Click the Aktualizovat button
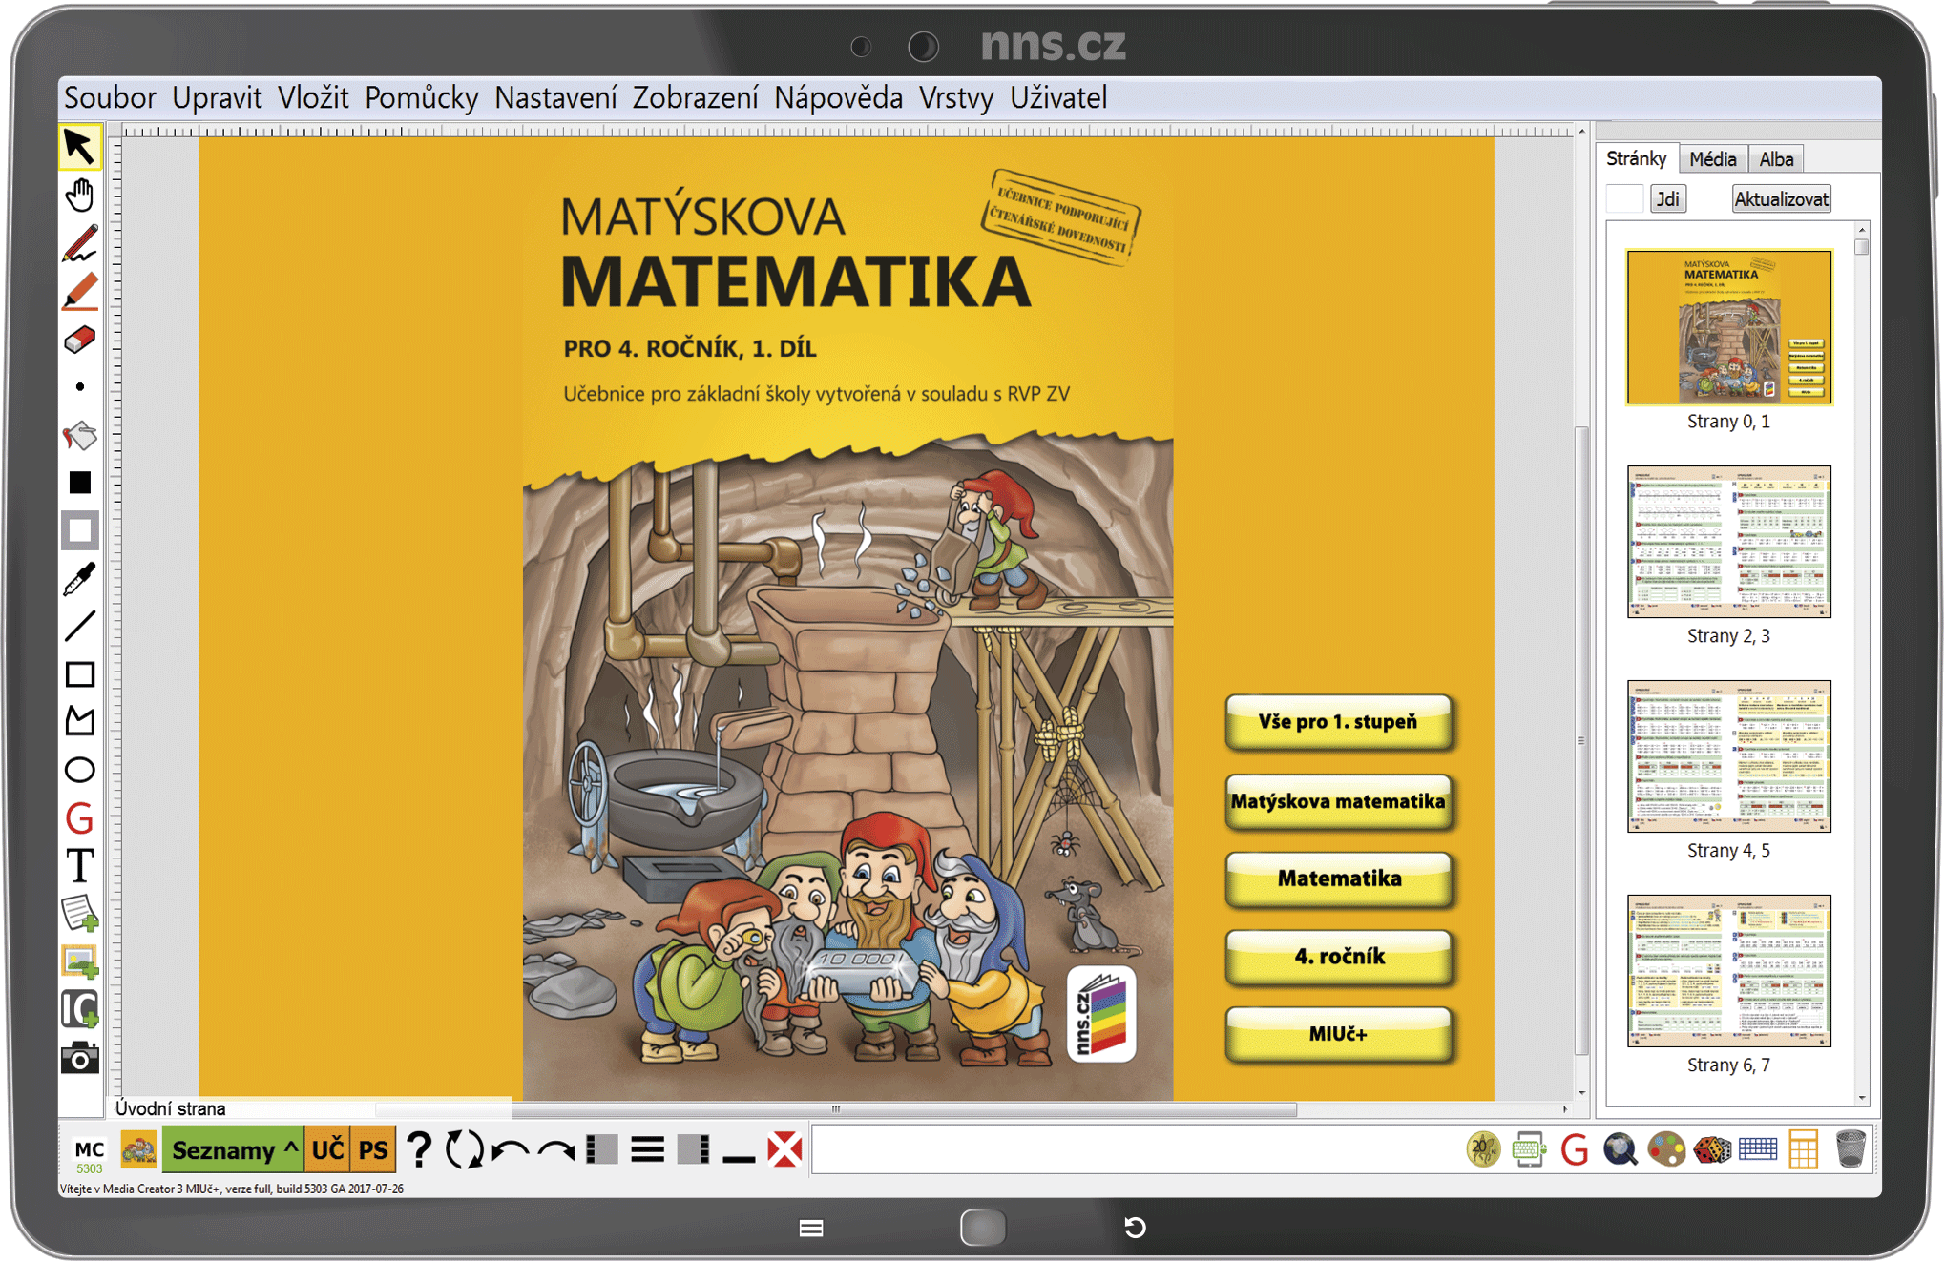This screenshot has height=1261, width=1945. (1781, 199)
